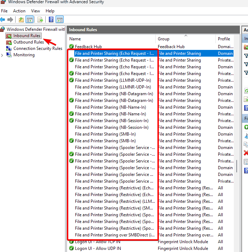Sort rules by the Profile column header
Screen dimensions: 248x252
click(x=224, y=39)
